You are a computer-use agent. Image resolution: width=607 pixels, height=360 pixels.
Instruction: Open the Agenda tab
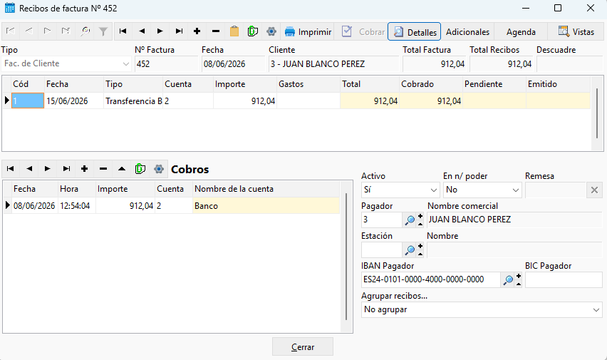coord(521,32)
